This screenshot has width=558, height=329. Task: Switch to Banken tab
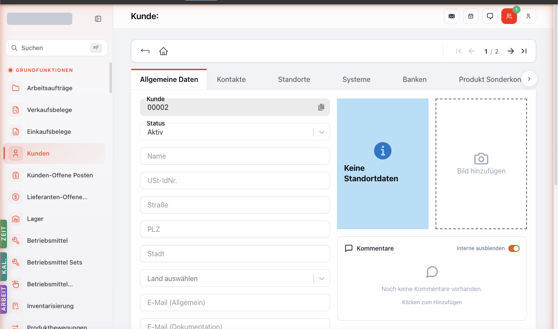point(415,79)
